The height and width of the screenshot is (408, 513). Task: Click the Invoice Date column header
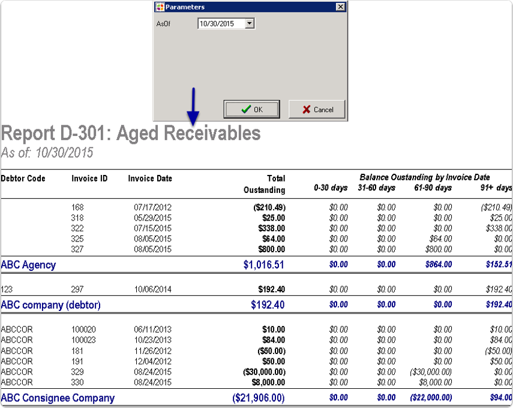149,178
